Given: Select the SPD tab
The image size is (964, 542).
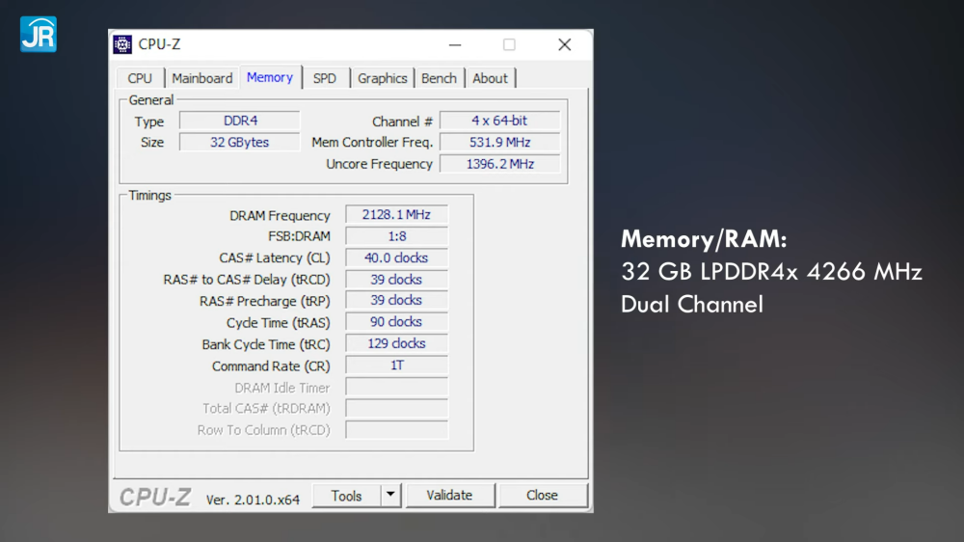Looking at the screenshot, I should (325, 78).
